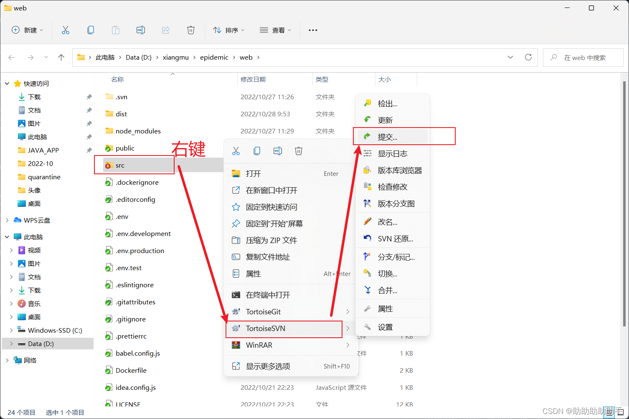Click the Copy icon in the toolbar
The image size is (629, 419).
pos(91,30)
